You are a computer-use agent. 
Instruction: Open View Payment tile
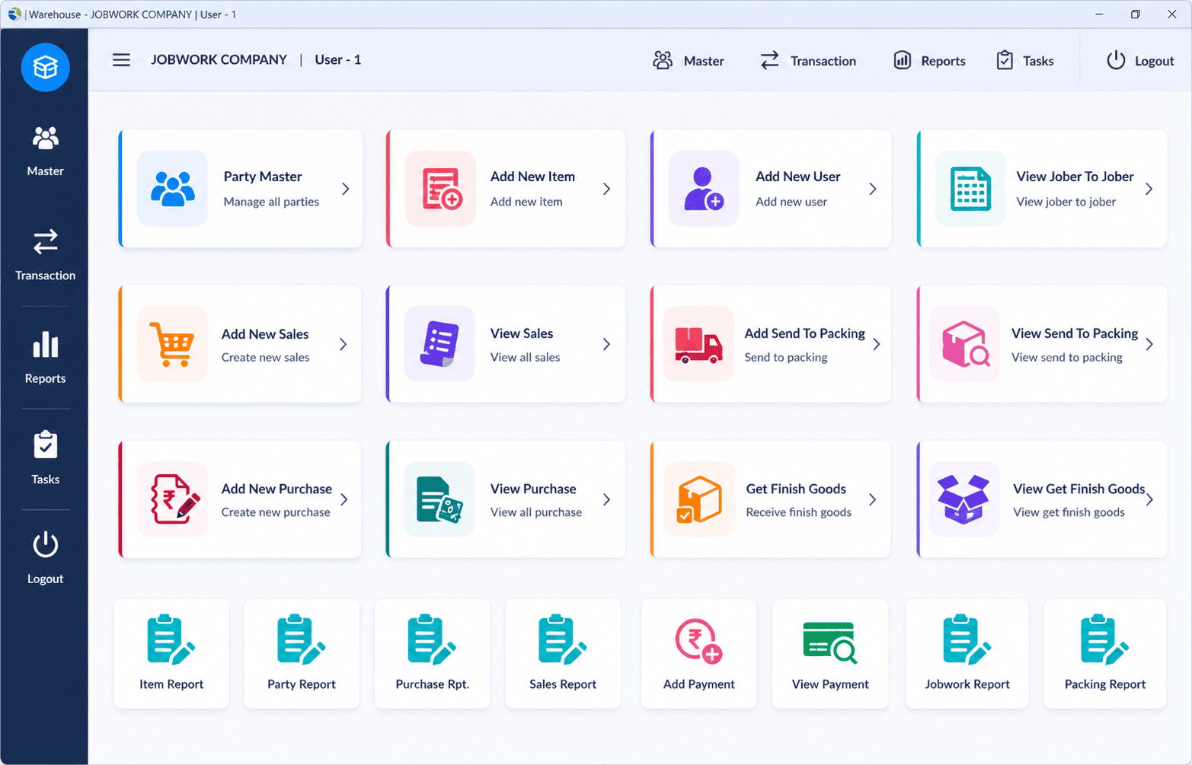point(830,654)
